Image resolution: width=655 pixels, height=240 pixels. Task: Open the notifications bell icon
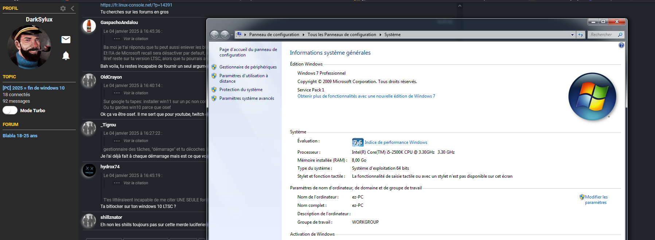point(66,56)
